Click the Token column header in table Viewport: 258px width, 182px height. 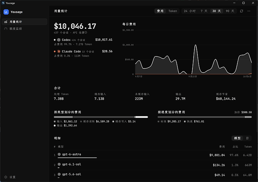[248, 146]
